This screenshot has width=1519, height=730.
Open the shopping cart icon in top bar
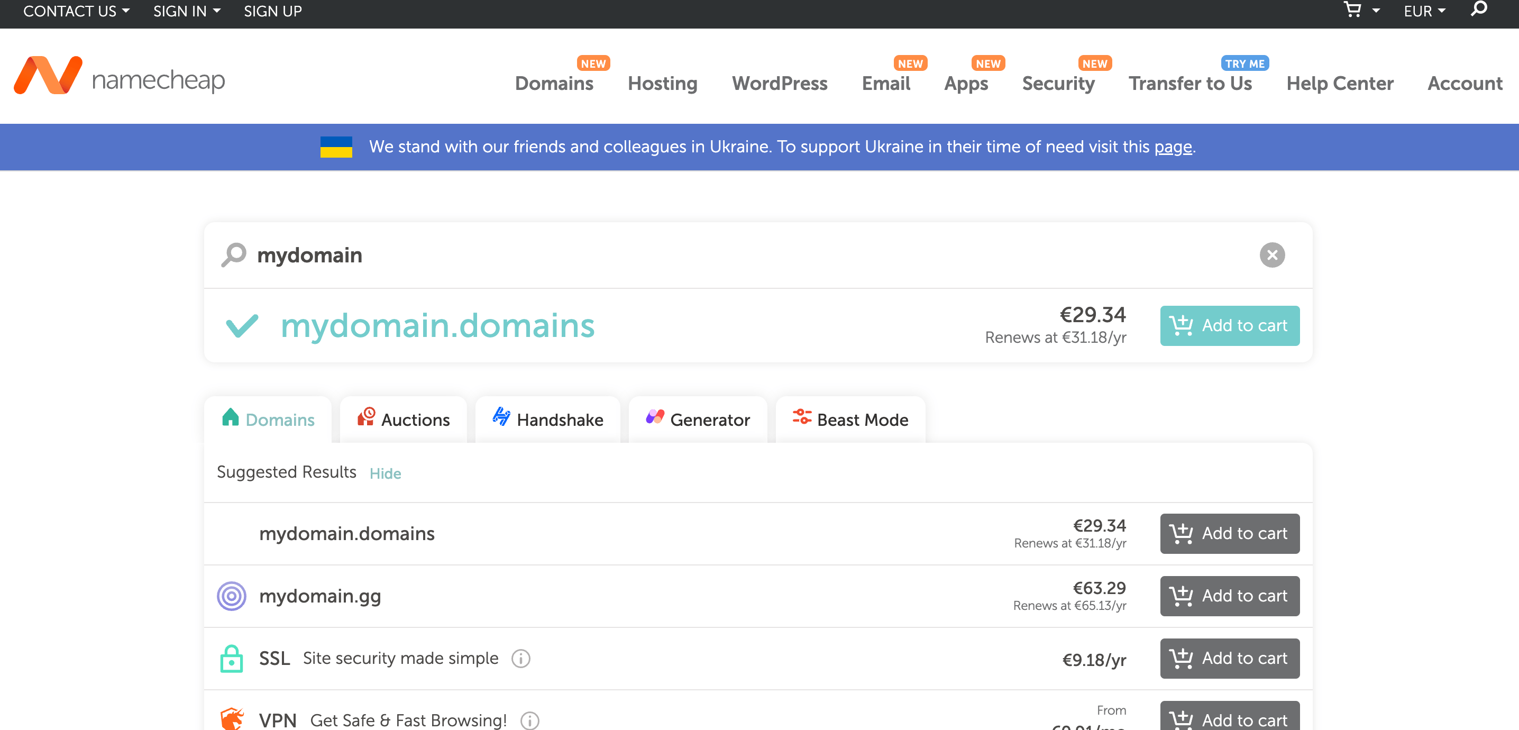(x=1352, y=10)
